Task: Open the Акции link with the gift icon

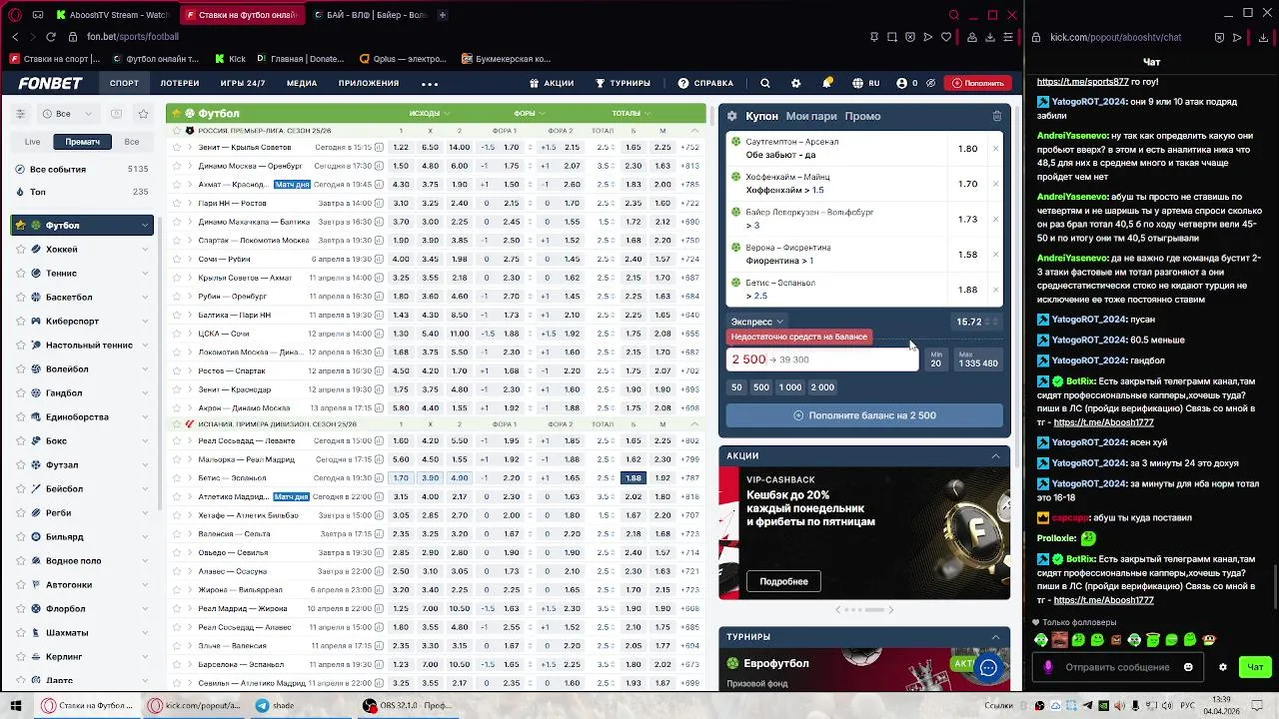Action: tap(552, 83)
